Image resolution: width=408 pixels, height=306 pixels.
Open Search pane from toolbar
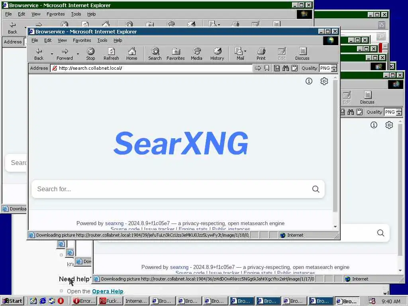tap(155, 54)
